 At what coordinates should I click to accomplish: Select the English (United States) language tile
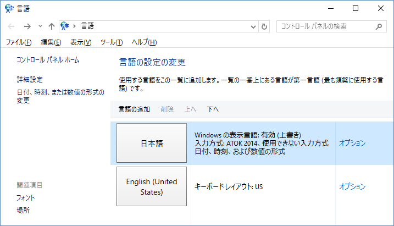pos(152,187)
